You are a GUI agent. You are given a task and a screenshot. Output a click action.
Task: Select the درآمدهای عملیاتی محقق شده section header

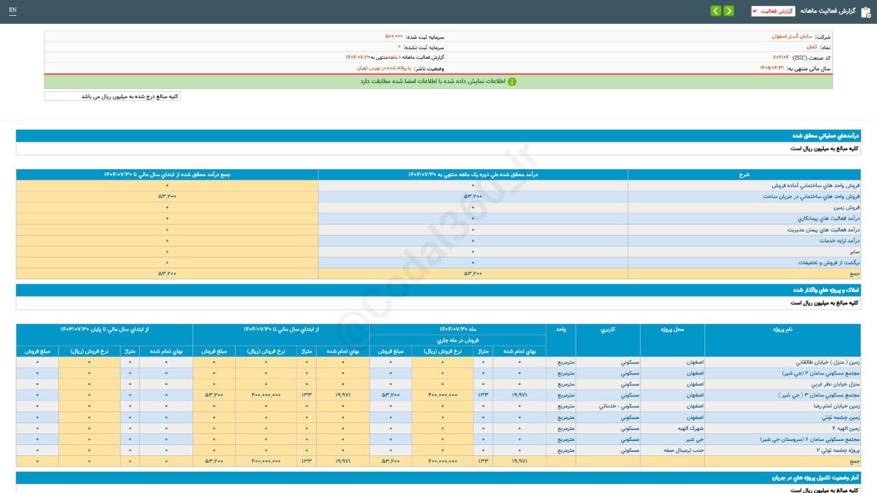click(438, 136)
